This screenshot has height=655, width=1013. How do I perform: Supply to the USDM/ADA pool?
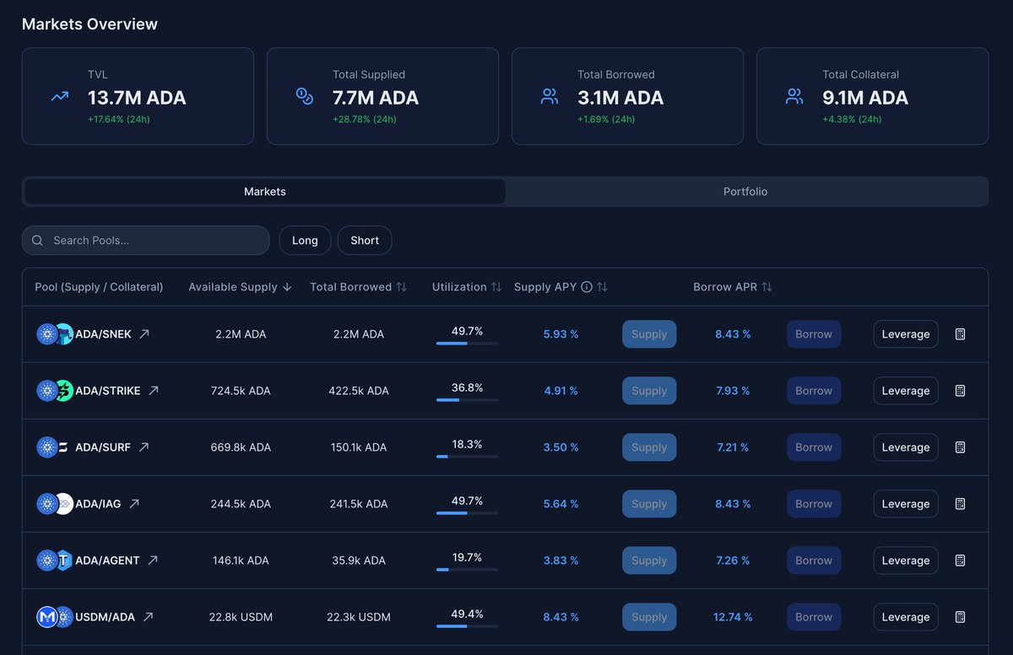coord(649,617)
